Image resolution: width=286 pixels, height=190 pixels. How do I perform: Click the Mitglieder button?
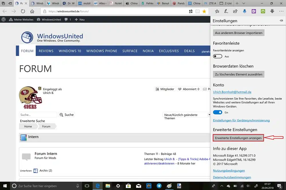pos(165,89)
